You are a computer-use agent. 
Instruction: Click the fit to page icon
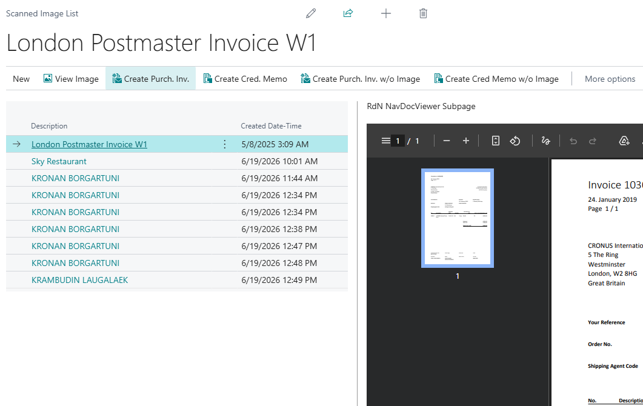point(495,141)
